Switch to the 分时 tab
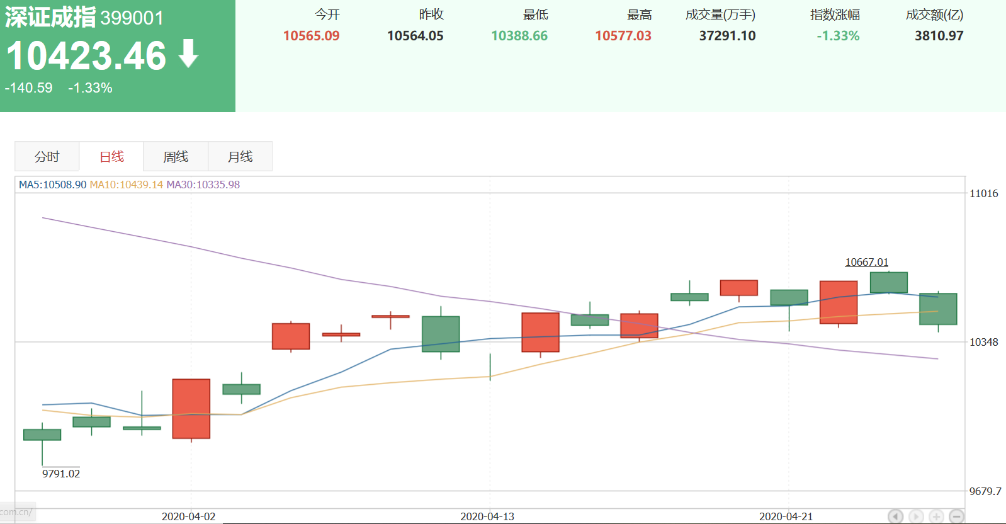Viewport: 1006px width, 524px height. 47,157
